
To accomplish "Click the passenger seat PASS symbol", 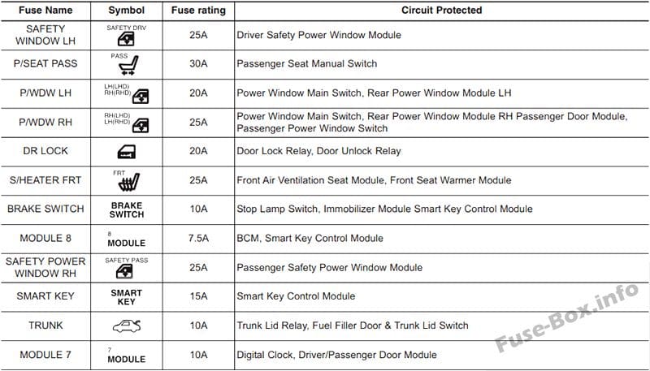I will (127, 64).
